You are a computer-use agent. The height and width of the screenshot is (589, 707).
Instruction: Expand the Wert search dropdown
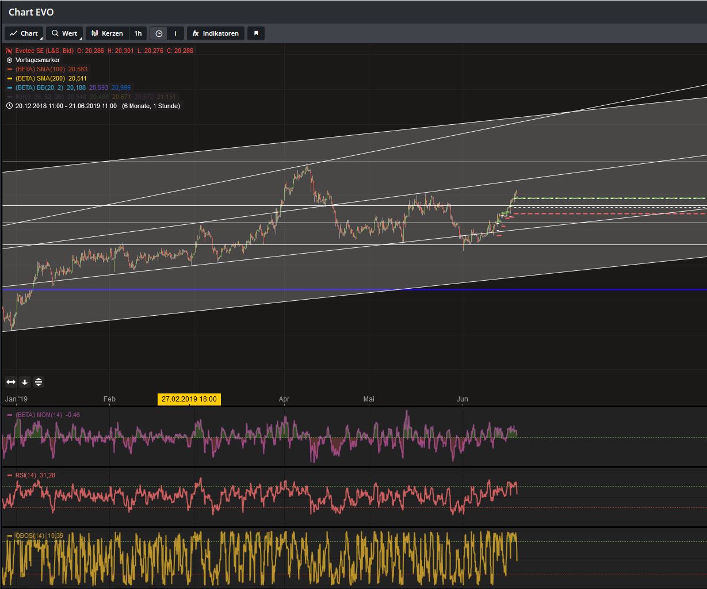pos(64,33)
